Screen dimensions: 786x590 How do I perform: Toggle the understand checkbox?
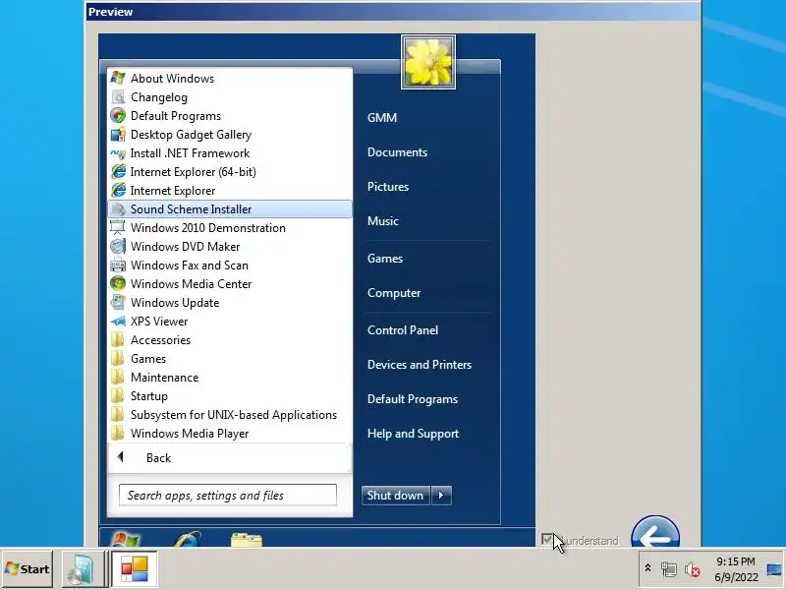pyautogui.click(x=547, y=540)
